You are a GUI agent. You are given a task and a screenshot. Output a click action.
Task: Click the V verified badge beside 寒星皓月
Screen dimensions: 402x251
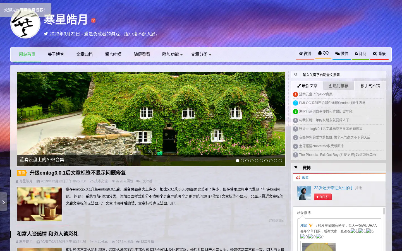click(x=94, y=20)
